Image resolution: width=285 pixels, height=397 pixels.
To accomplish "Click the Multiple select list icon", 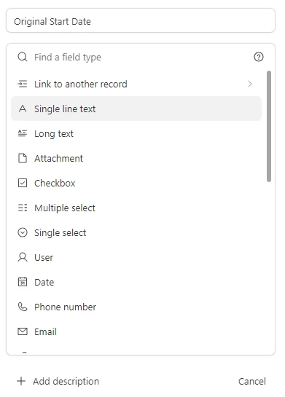I will pos(23,208).
